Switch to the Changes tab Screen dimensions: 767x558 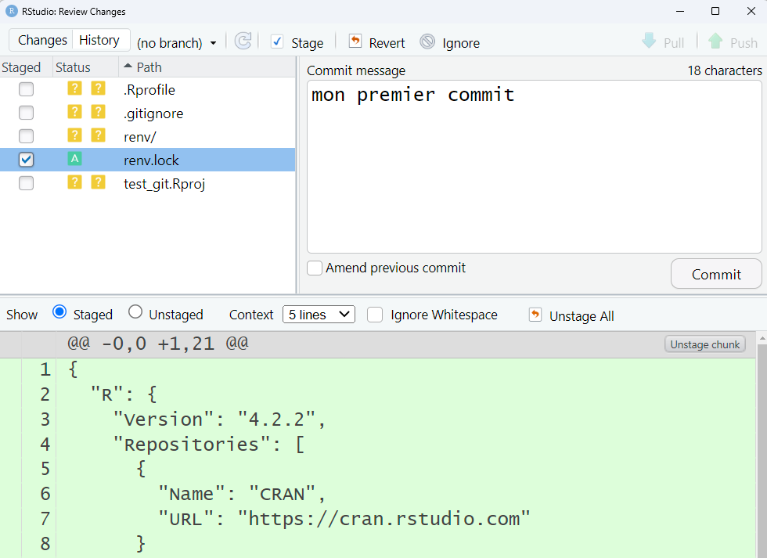click(42, 41)
